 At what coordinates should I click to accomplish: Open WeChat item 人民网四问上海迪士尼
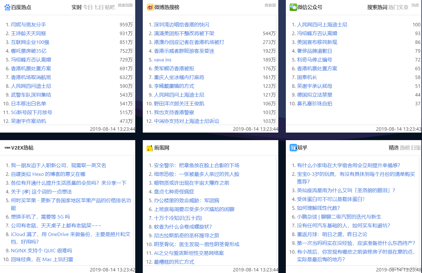pos(322,24)
